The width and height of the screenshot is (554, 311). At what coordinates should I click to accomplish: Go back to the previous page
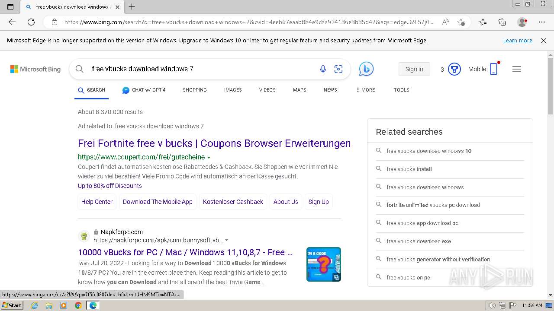[x=12, y=22]
